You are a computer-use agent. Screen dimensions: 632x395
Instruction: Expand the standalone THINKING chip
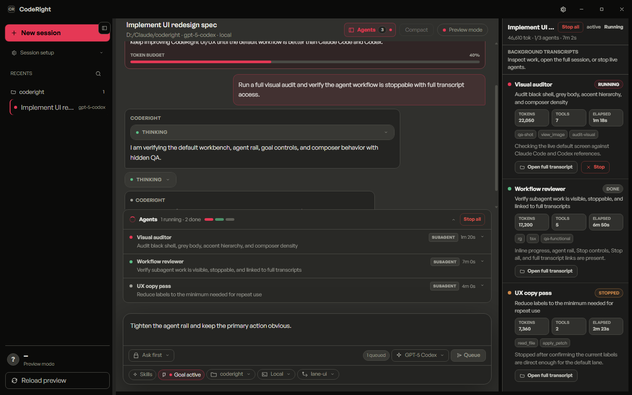coord(151,180)
